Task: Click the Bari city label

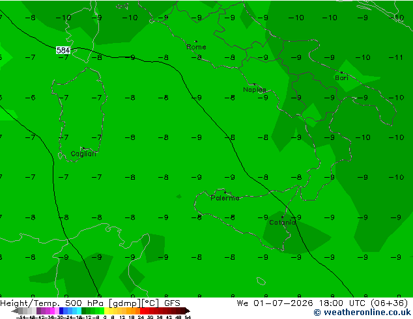Action: 341,78
